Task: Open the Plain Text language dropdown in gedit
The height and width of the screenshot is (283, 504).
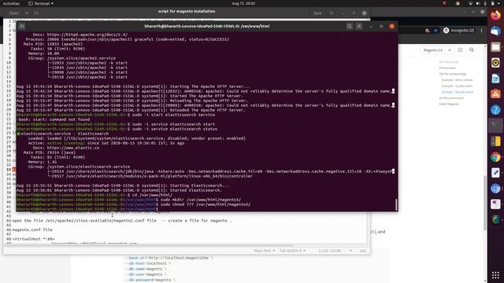Action: (265, 251)
